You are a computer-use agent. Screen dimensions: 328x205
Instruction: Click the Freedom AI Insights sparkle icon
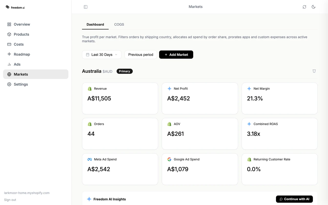pyautogui.click(x=89, y=199)
